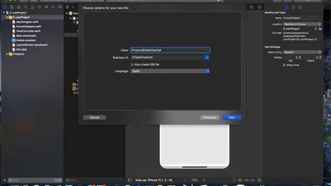Screen dimensions: 331x186
Task: Enable Also create XIB file checkbox
Action: 132,65
